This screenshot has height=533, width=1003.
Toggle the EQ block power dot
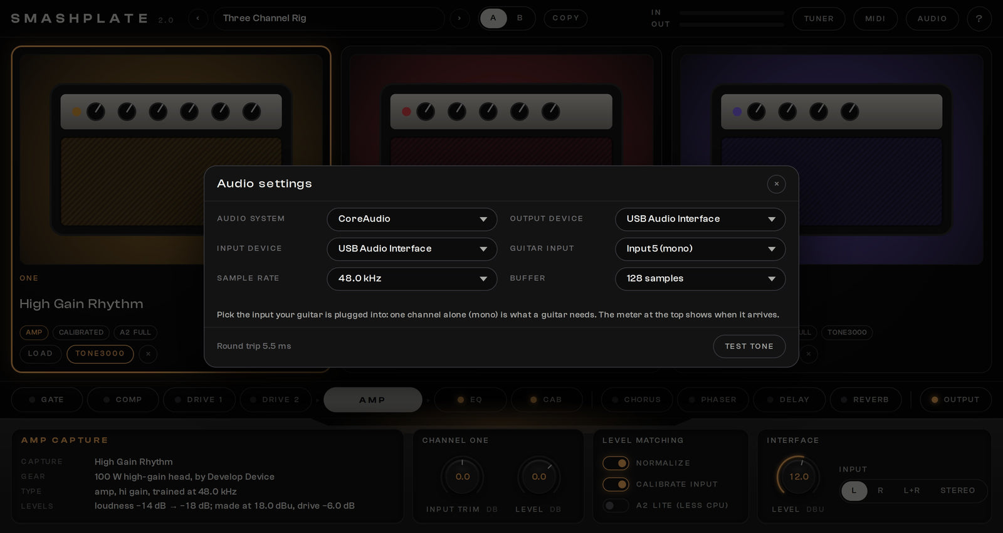461,399
